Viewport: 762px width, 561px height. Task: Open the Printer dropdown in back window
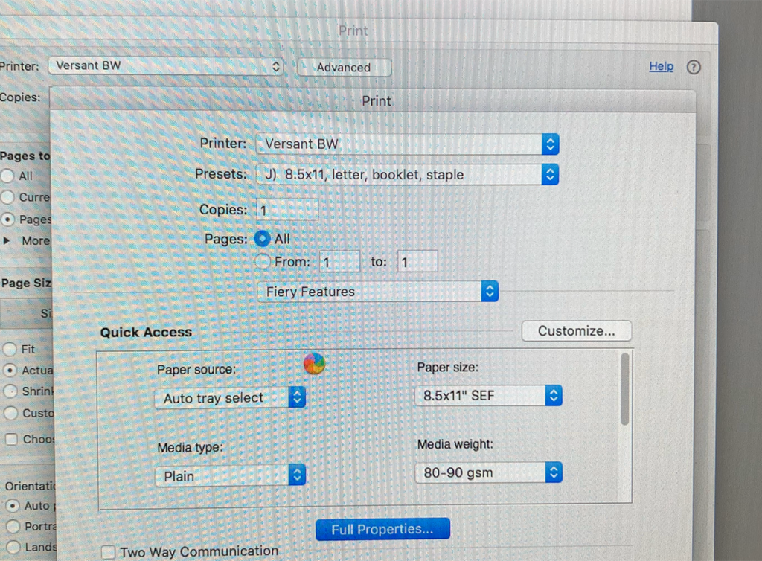click(x=166, y=65)
